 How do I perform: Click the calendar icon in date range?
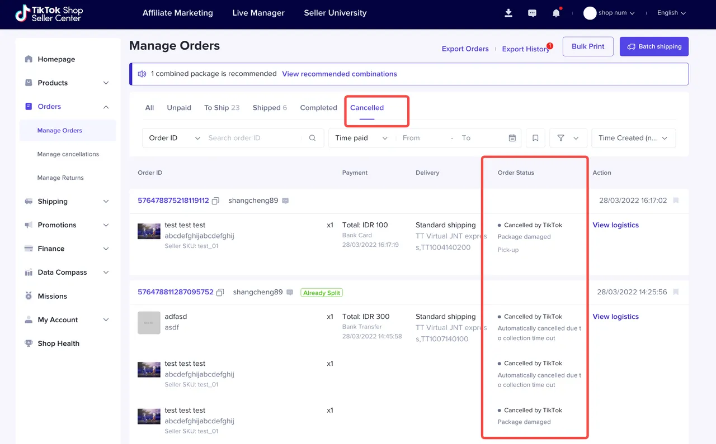[512, 138]
